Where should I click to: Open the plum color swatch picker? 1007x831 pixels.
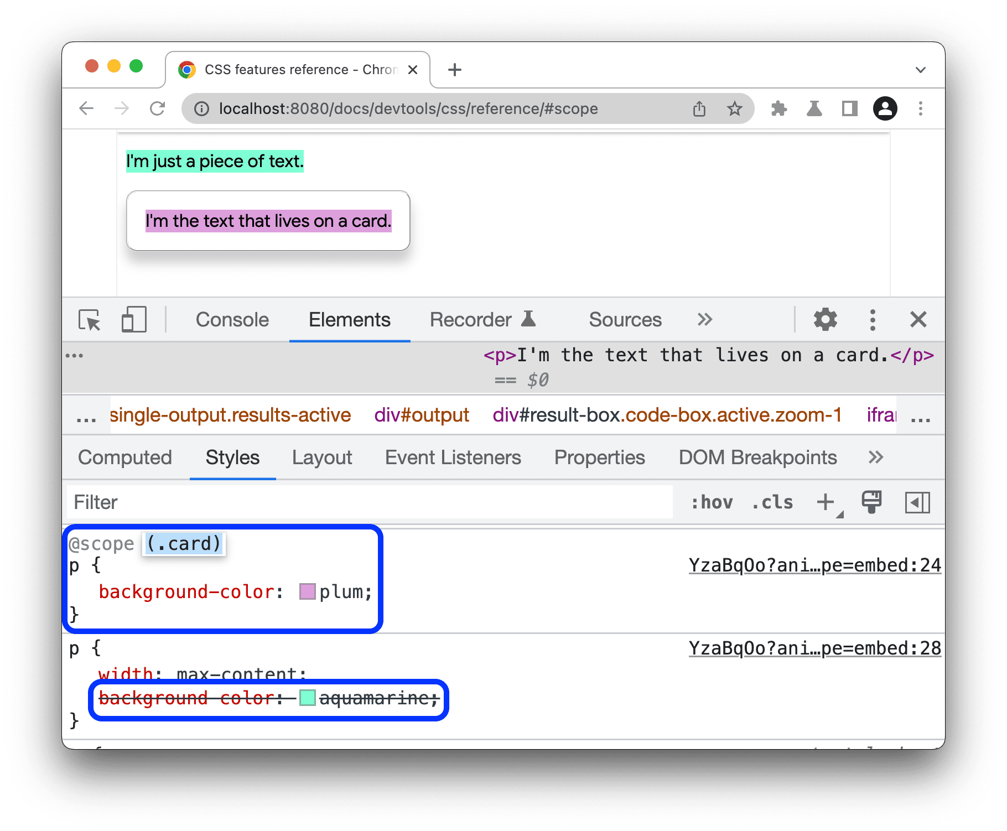pos(307,592)
